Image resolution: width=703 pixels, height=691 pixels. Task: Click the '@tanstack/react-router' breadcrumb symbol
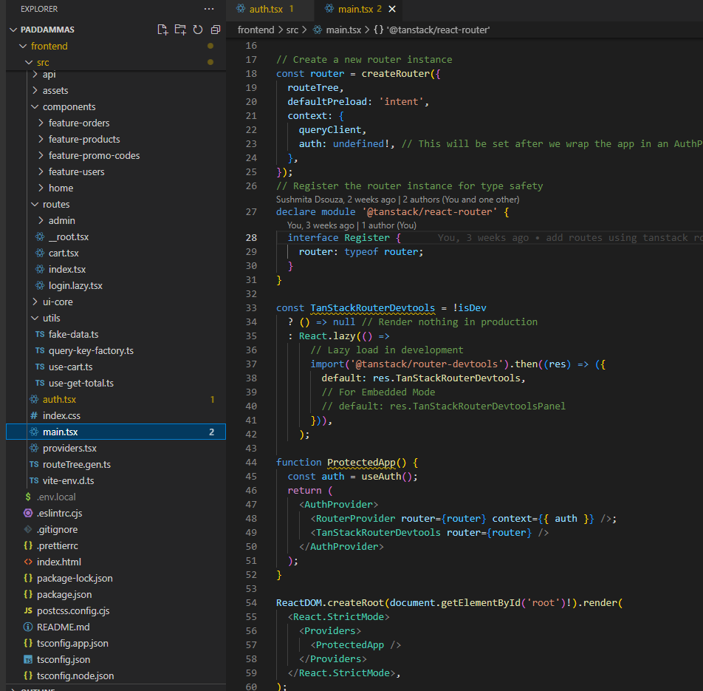(438, 30)
